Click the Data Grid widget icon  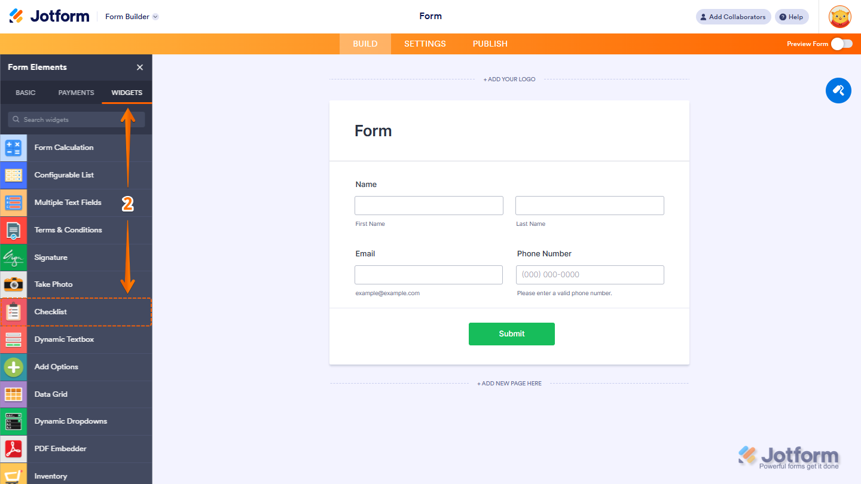(x=14, y=394)
